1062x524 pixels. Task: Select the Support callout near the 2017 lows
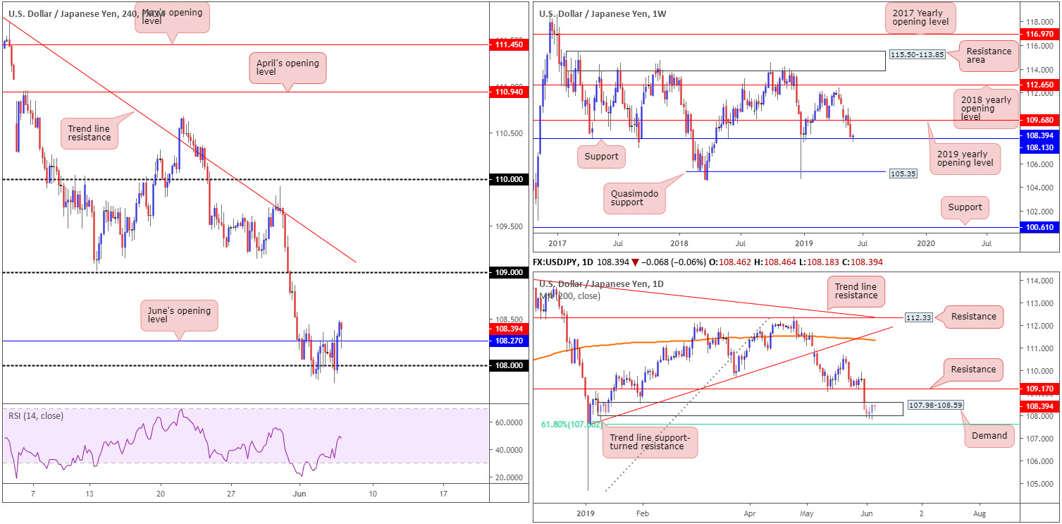[601, 156]
